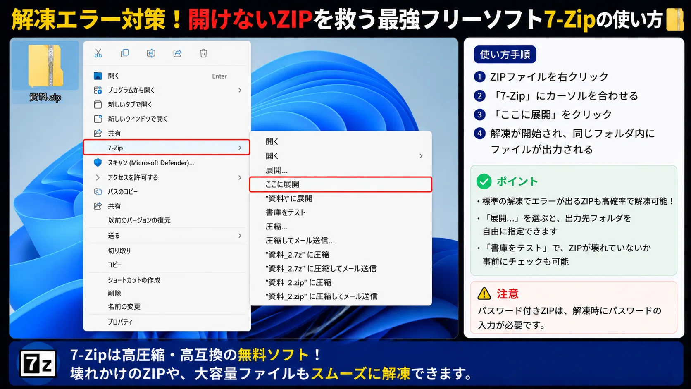Choose "資料_2.zip" に圧縮
The width and height of the screenshot is (691, 389).
tap(341, 282)
